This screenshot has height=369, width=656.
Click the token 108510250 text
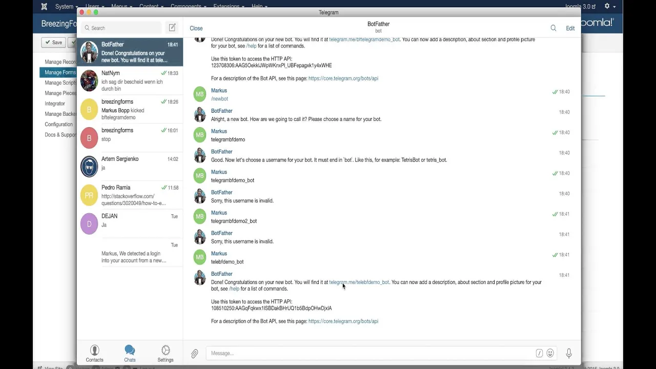[x=271, y=309]
